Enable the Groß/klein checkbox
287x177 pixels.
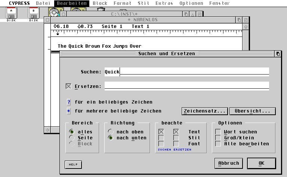pyautogui.click(x=218, y=138)
